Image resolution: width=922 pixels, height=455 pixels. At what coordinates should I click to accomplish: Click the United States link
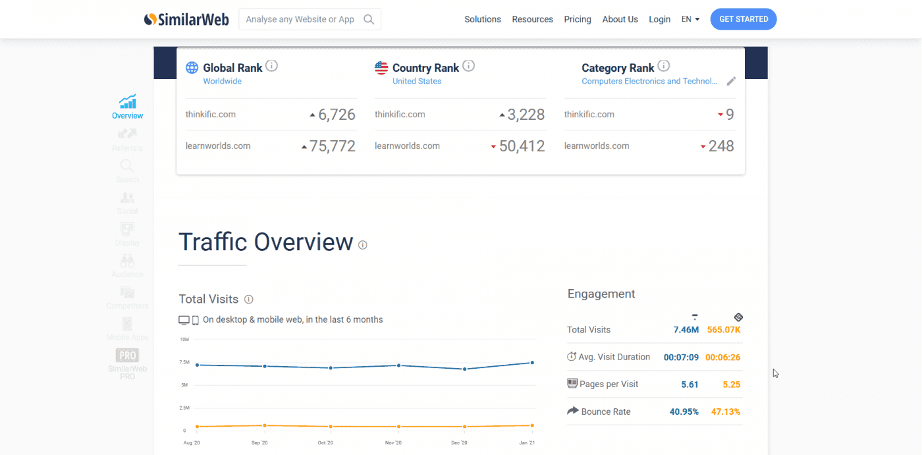tap(417, 81)
